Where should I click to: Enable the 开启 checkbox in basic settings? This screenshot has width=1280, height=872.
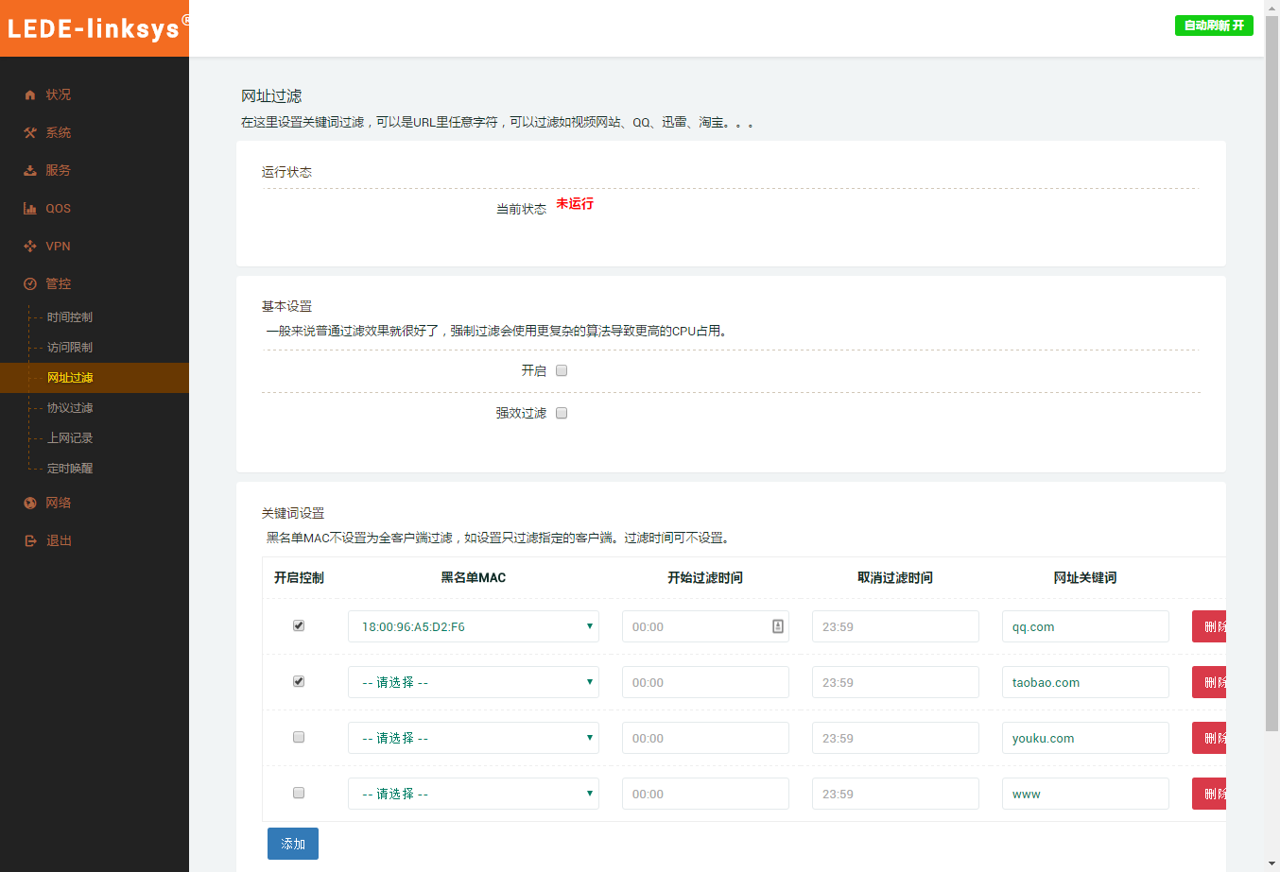tap(562, 370)
